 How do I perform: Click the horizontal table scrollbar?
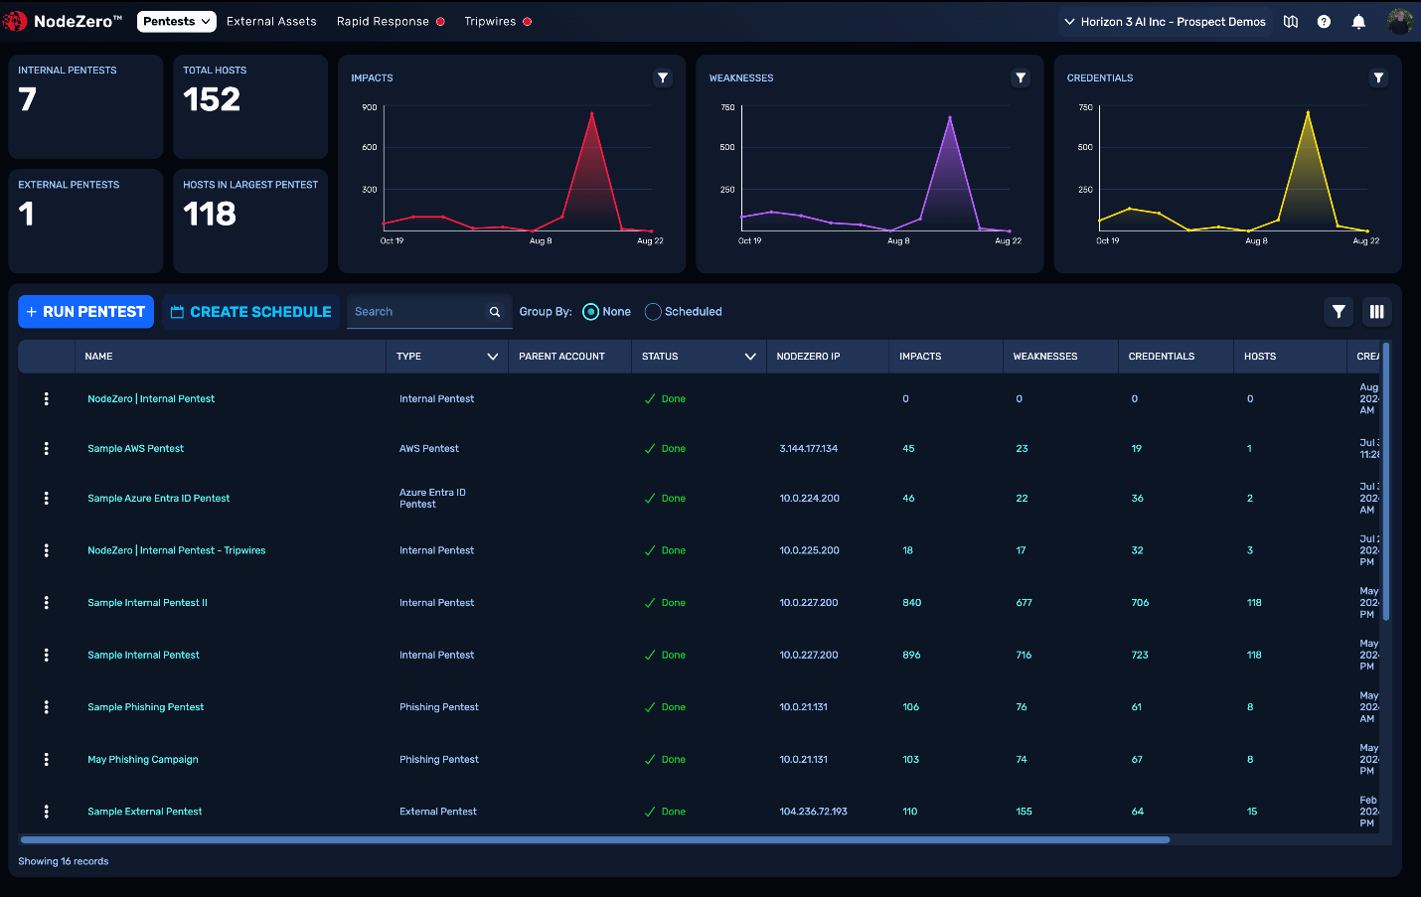(x=594, y=839)
